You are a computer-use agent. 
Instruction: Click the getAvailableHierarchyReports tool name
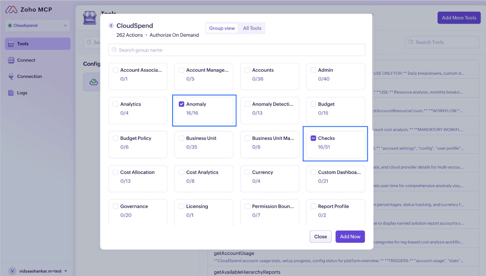pos(247,272)
